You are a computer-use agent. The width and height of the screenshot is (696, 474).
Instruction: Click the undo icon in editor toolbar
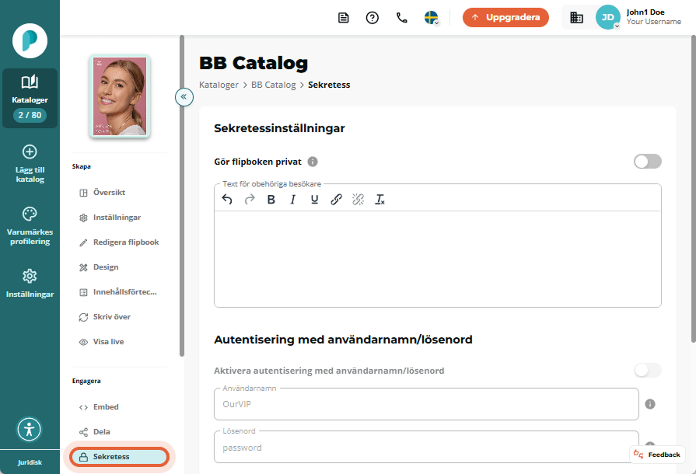pyautogui.click(x=227, y=200)
